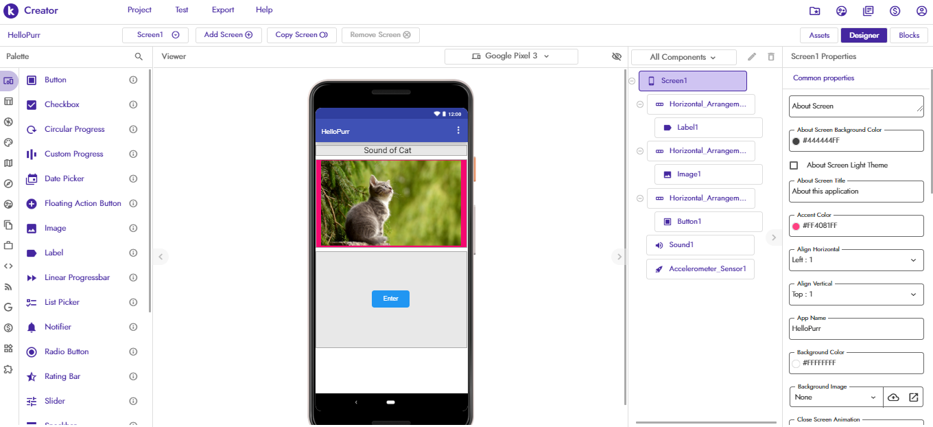Select the Layout palette category icon
Screen dimensions: 933x427
8,102
